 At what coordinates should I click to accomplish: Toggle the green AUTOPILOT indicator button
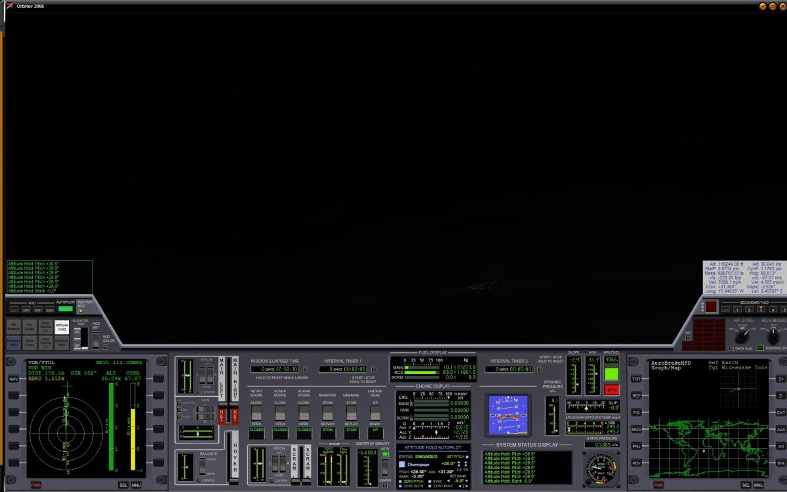66,309
